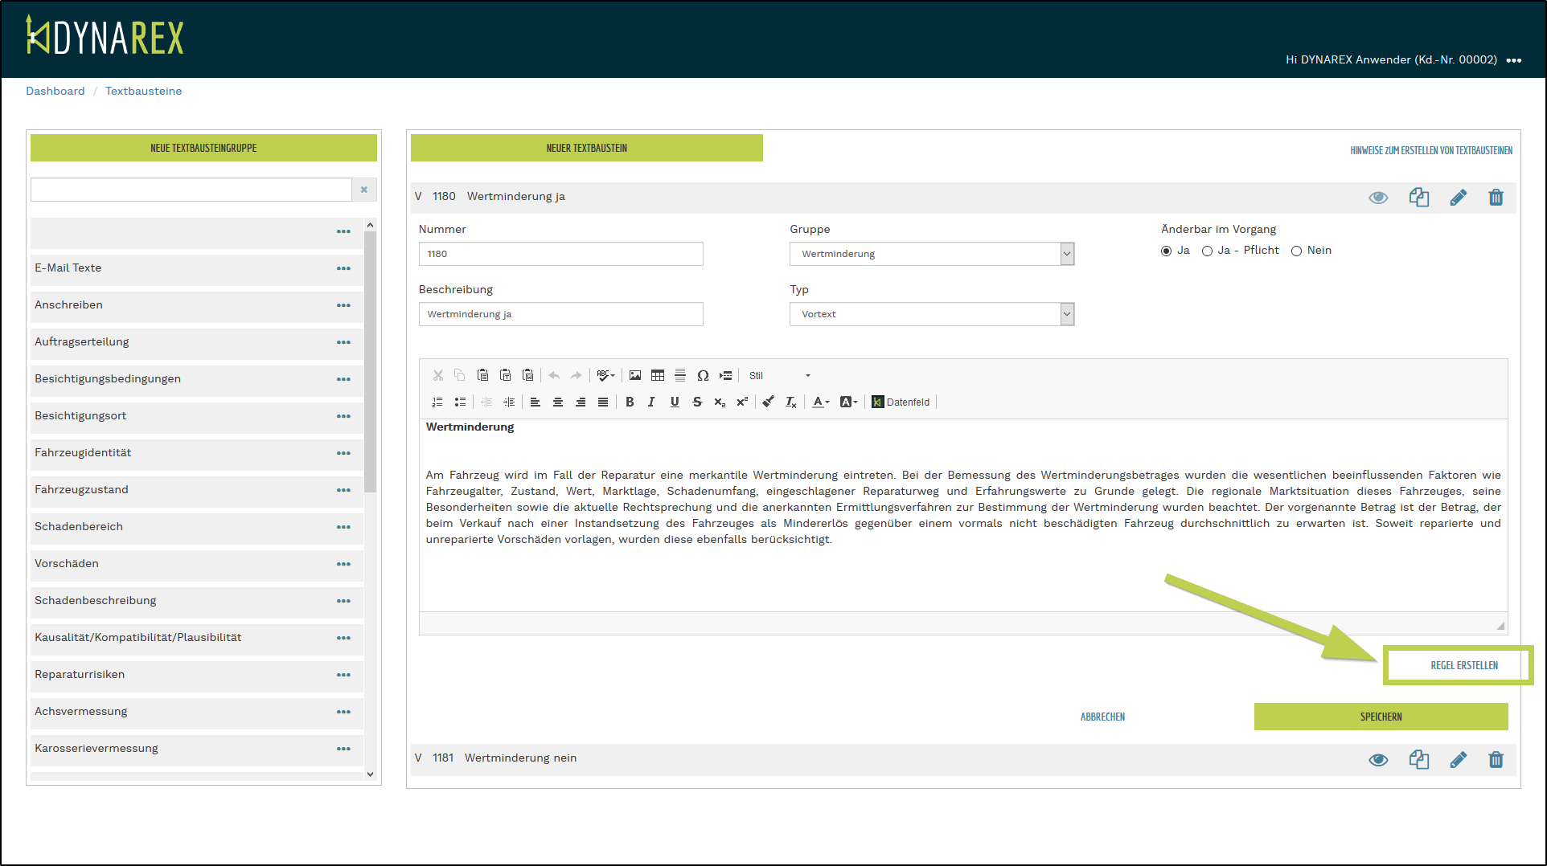Preview text block 1180 with eye icon
Screen dimensions: 1547x866
(1378, 198)
